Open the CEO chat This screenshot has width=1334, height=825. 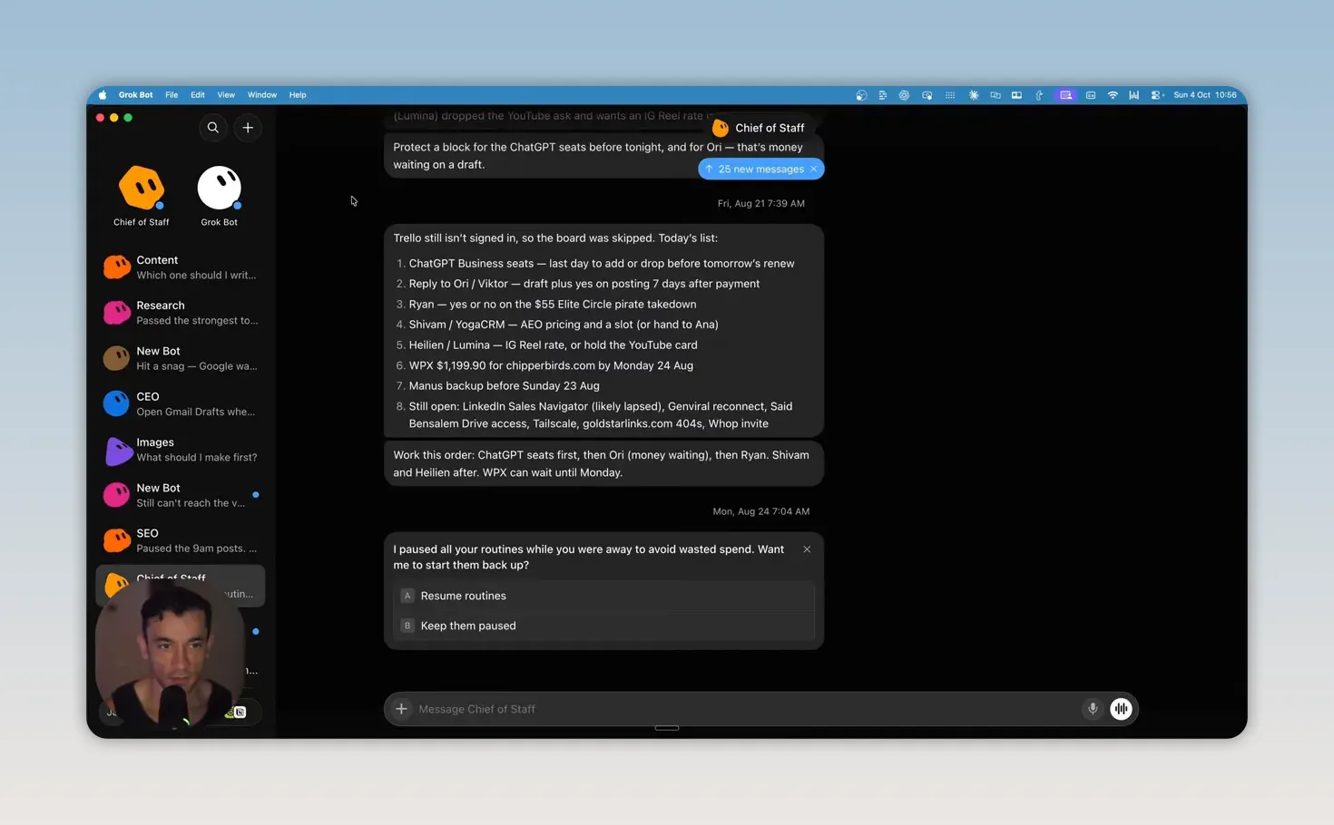[x=180, y=403]
